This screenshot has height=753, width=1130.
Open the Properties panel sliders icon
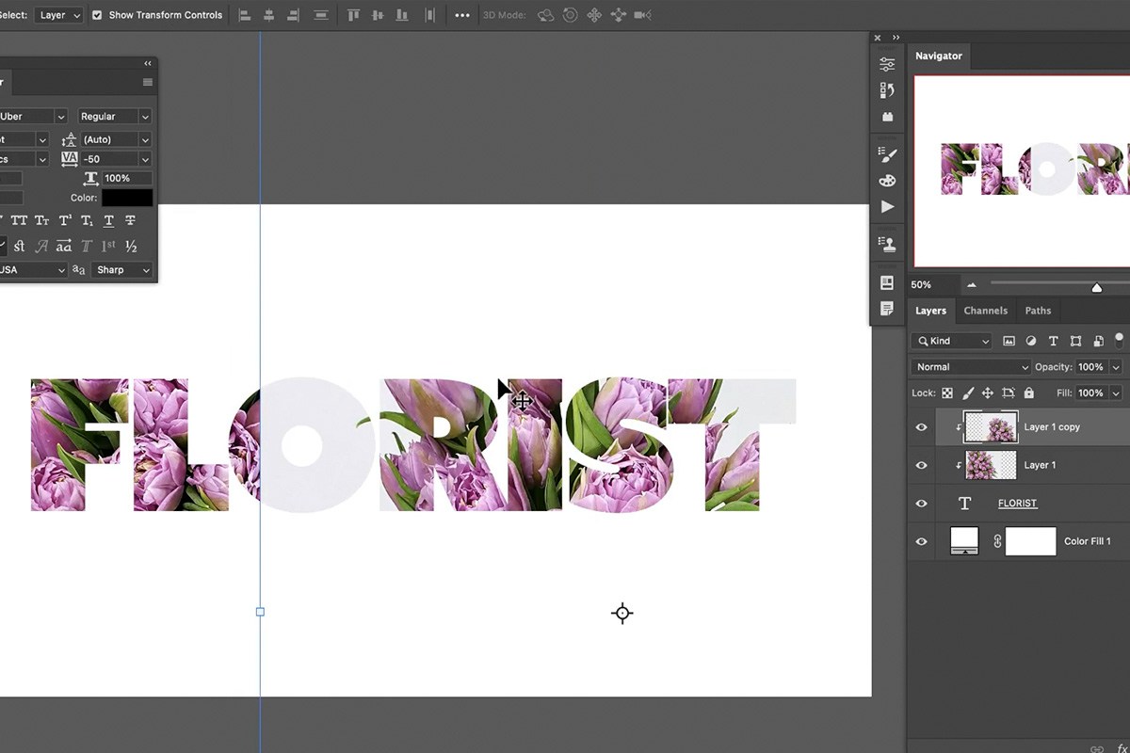click(x=887, y=64)
